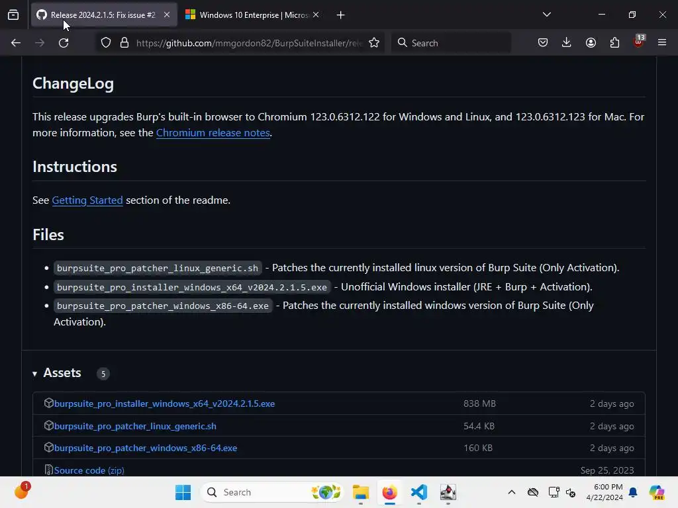The height and width of the screenshot is (508, 678).
Task: Click the browser Search box
Action: [x=451, y=43]
